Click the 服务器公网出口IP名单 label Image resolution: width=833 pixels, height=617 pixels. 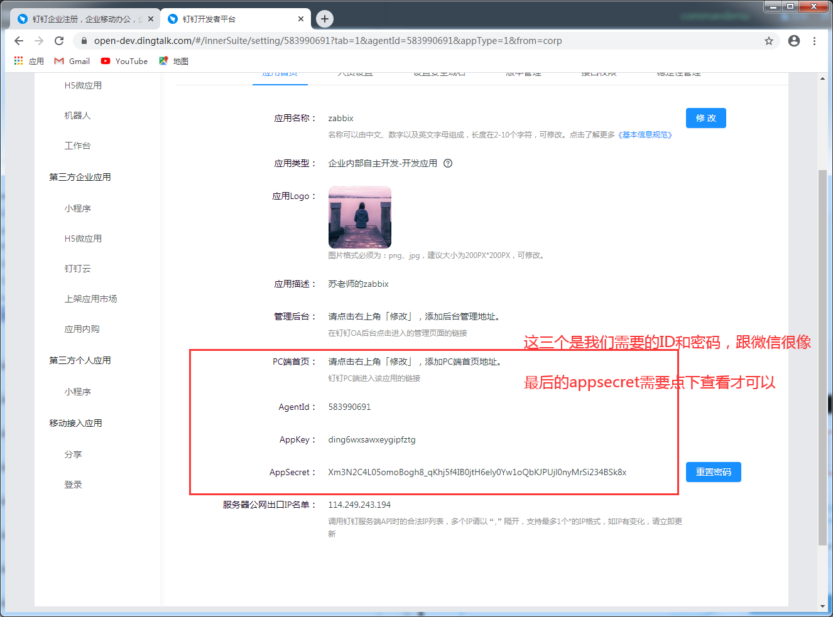269,505
